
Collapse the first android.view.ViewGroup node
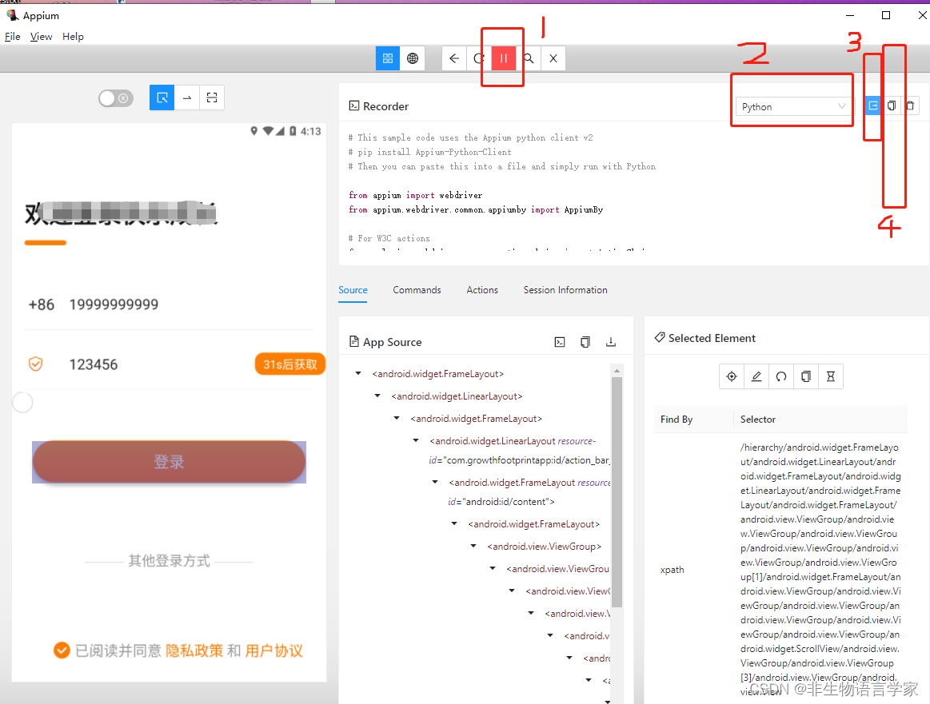pyautogui.click(x=473, y=547)
